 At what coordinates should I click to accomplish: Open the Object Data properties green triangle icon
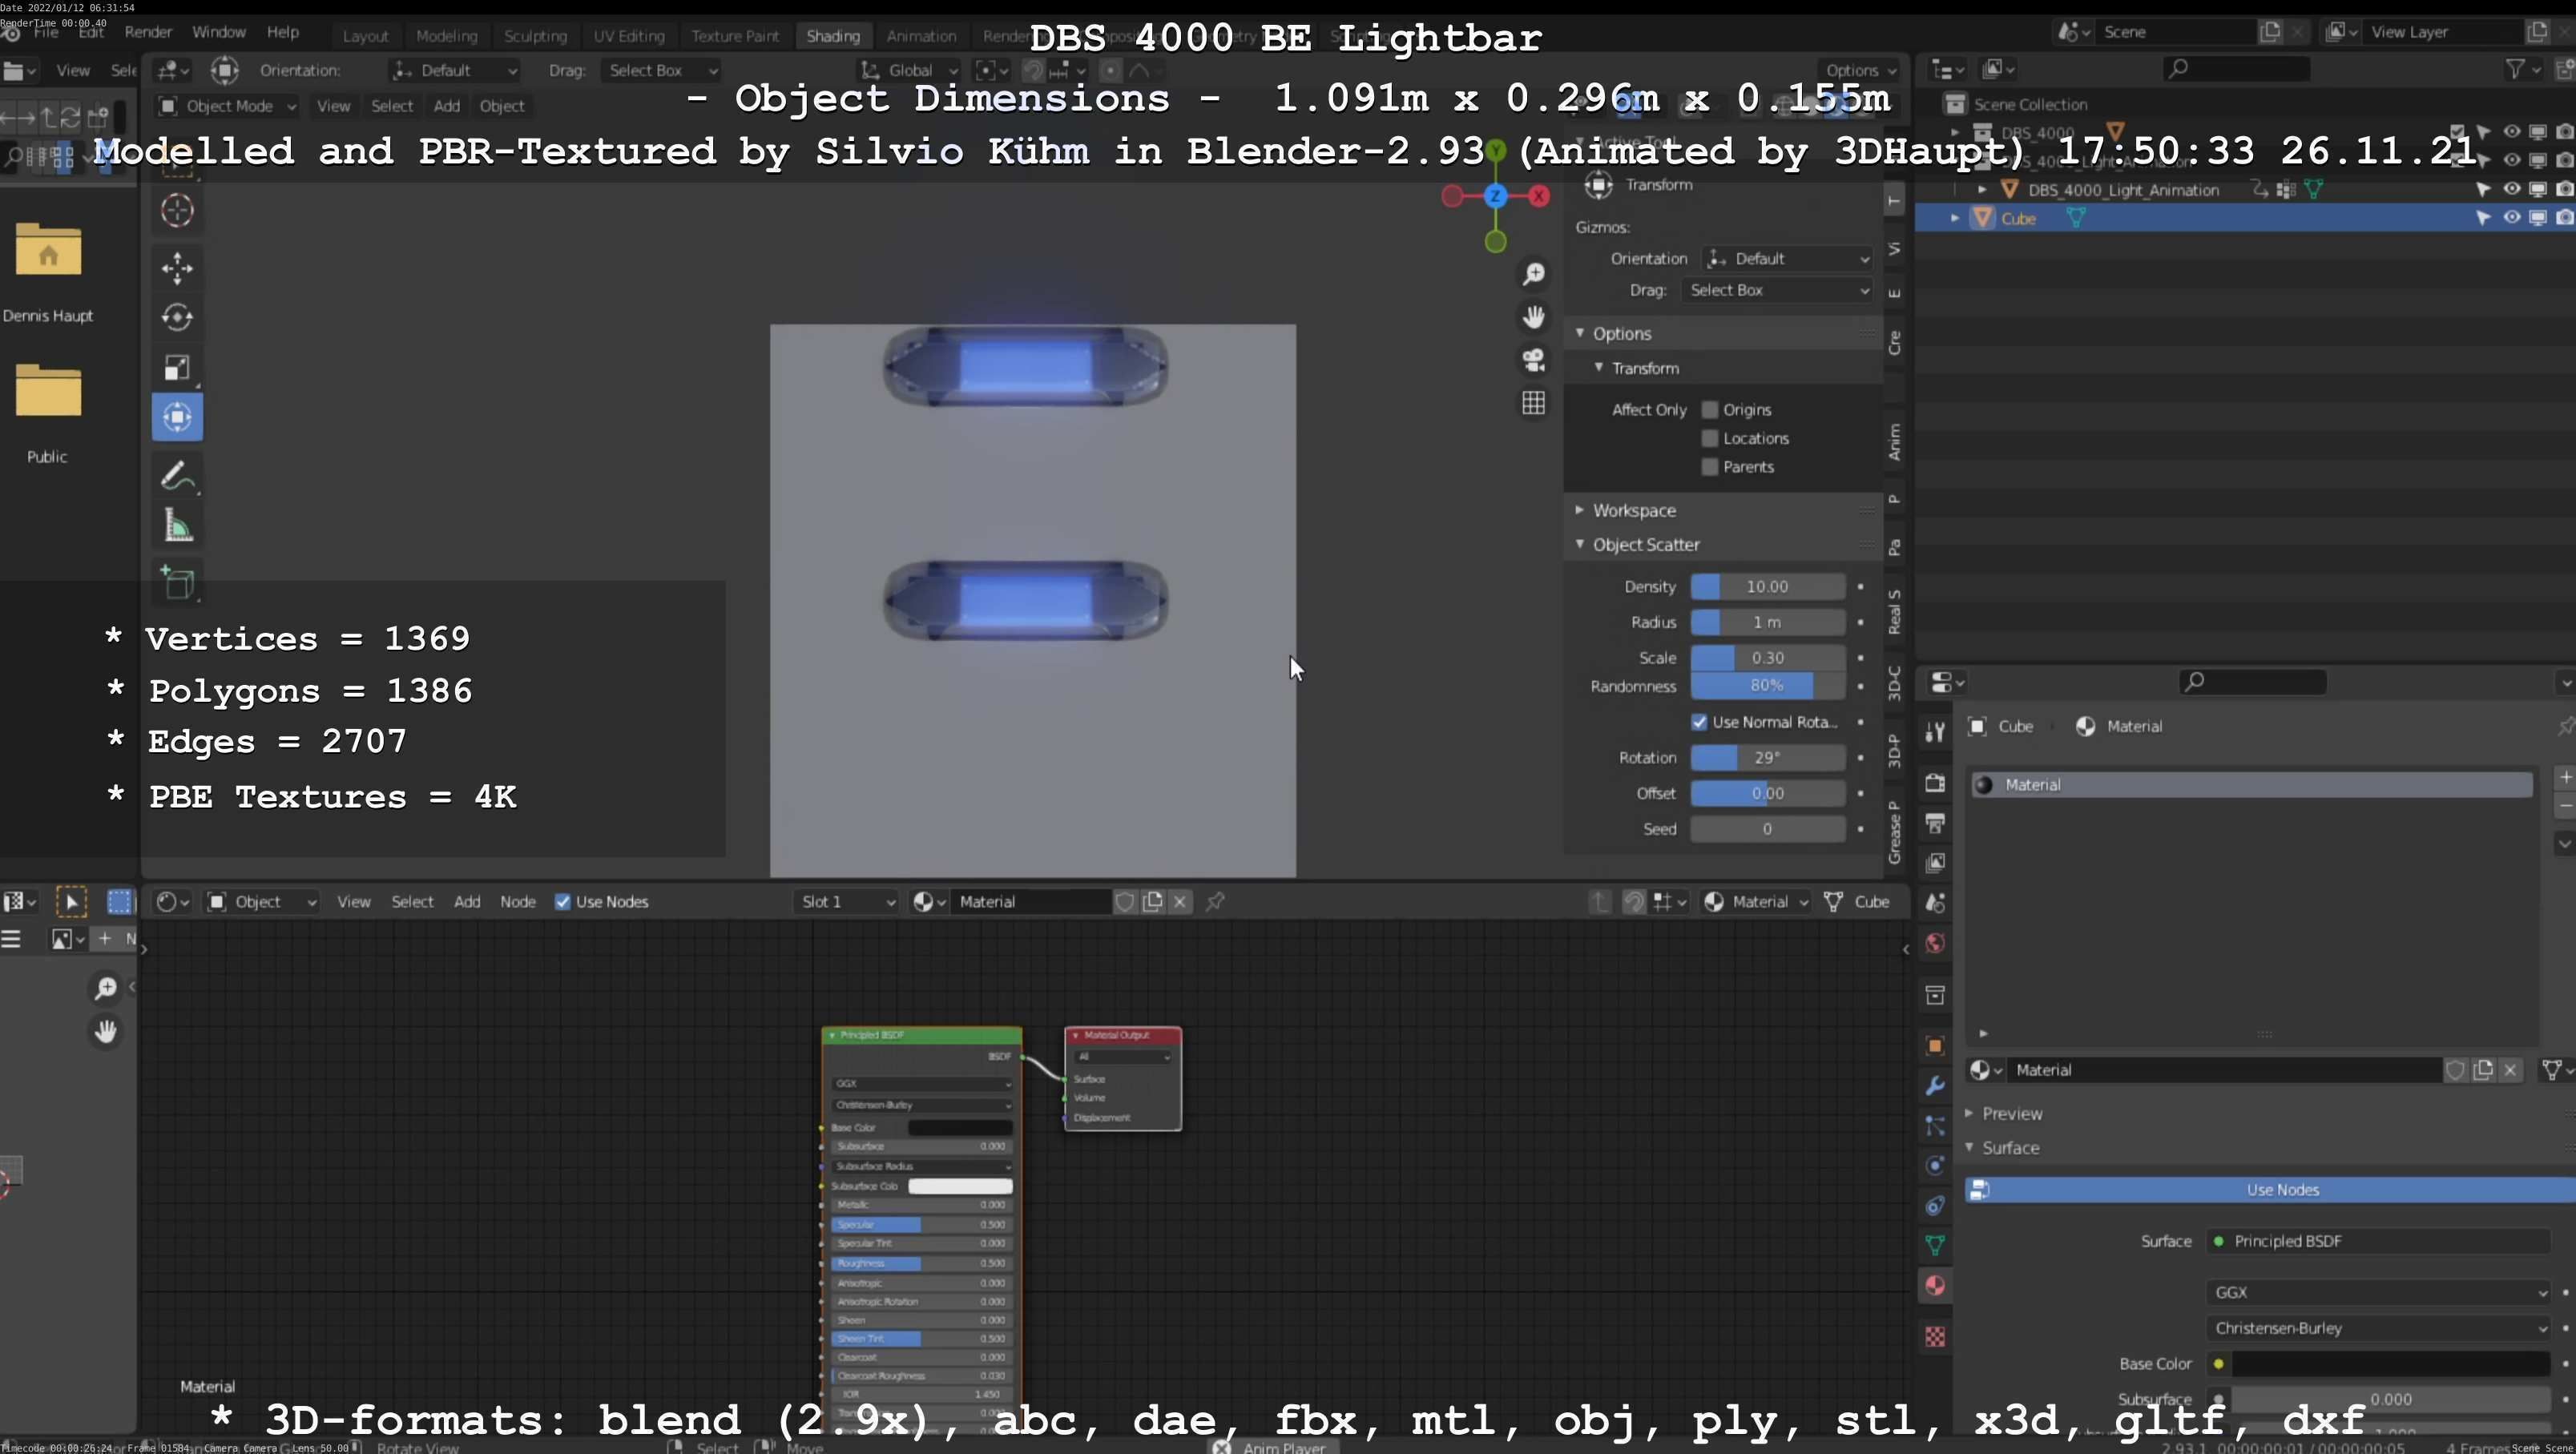click(x=1935, y=1246)
